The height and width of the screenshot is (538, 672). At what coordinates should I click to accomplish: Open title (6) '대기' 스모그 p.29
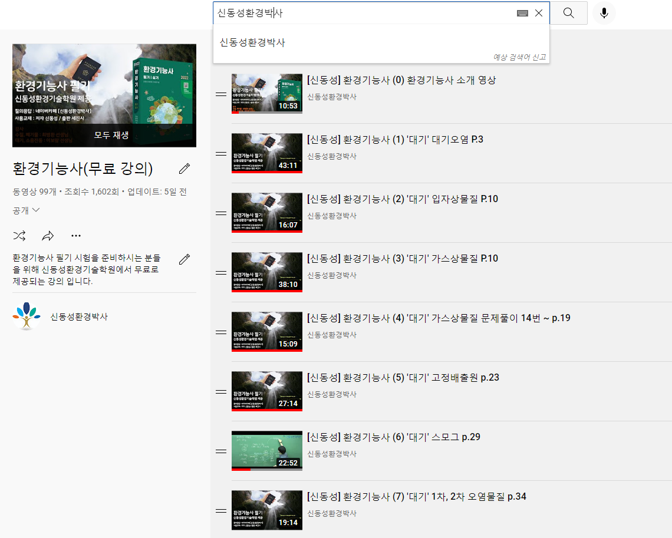click(394, 437)
